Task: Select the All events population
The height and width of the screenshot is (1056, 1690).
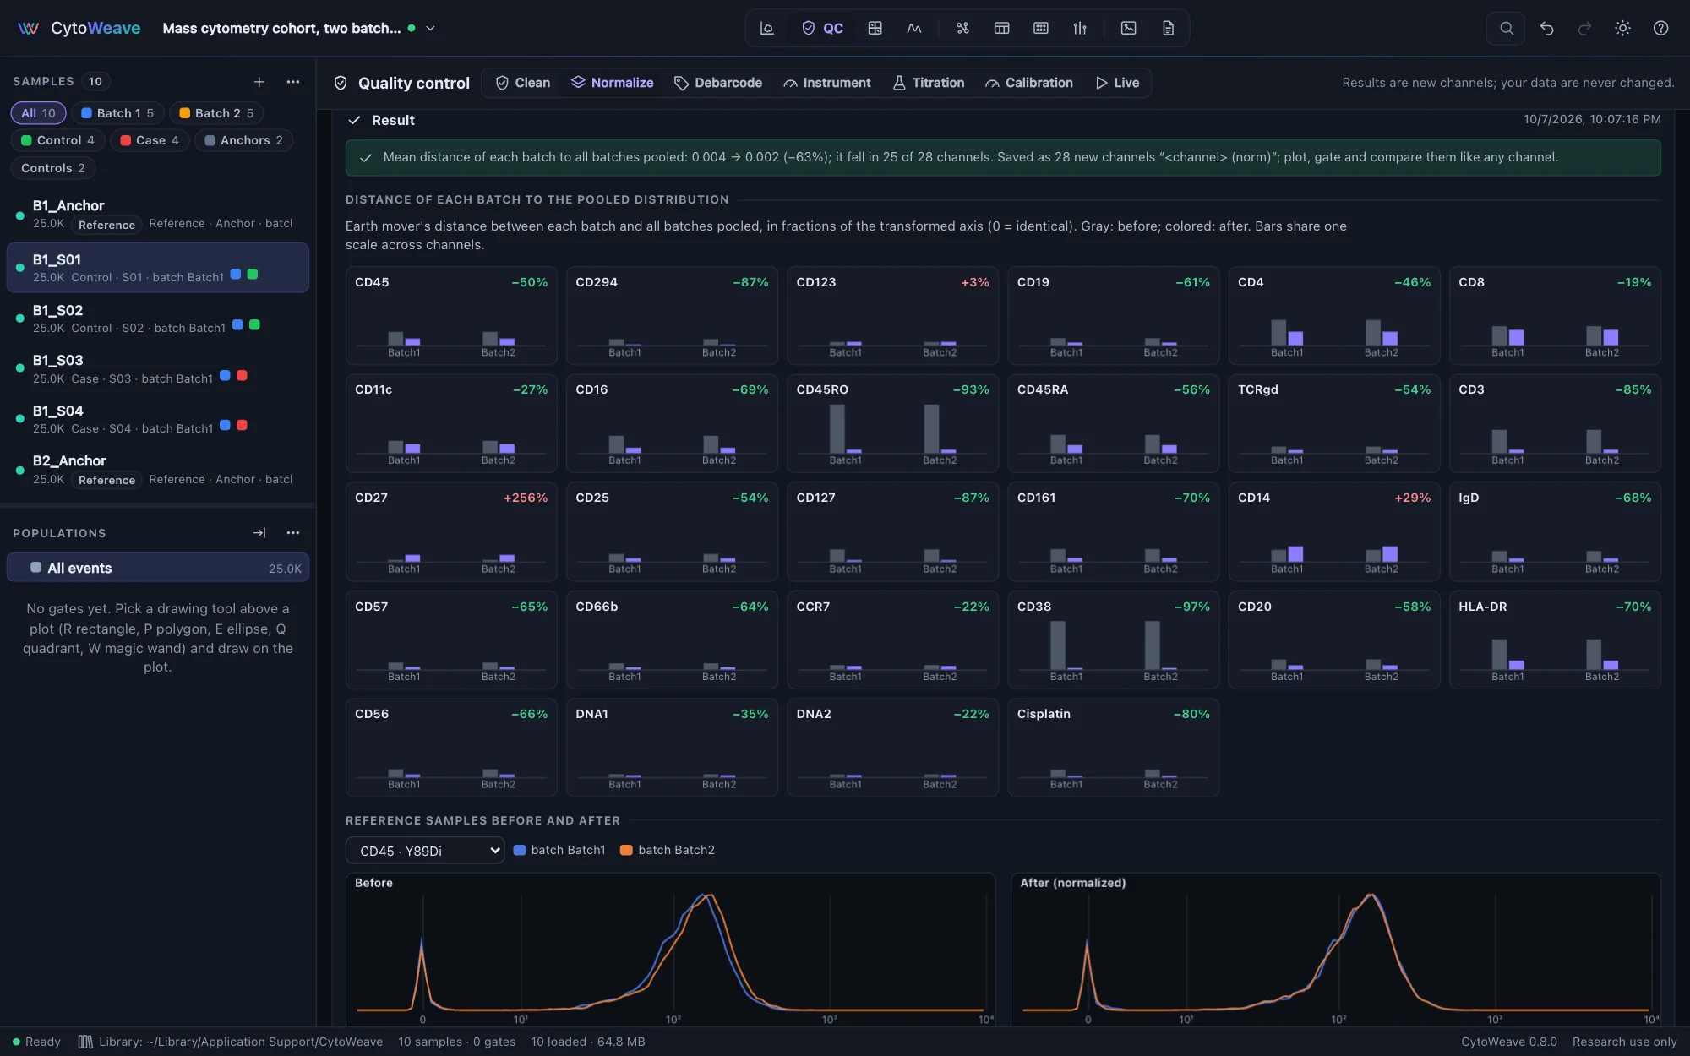Action: click(x=158, y=568)
